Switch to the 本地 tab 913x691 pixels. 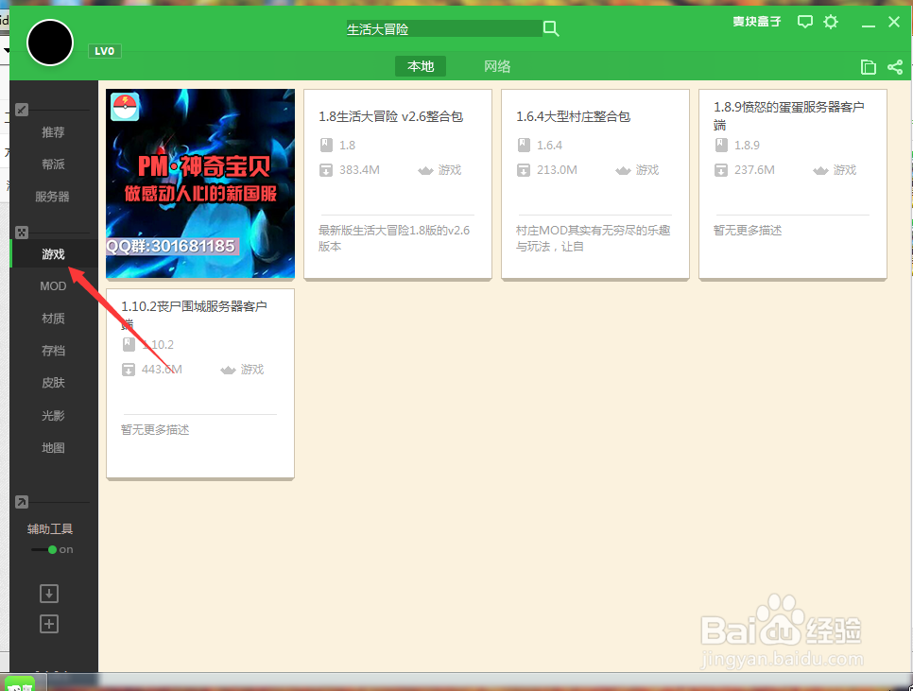pos(421,66)
